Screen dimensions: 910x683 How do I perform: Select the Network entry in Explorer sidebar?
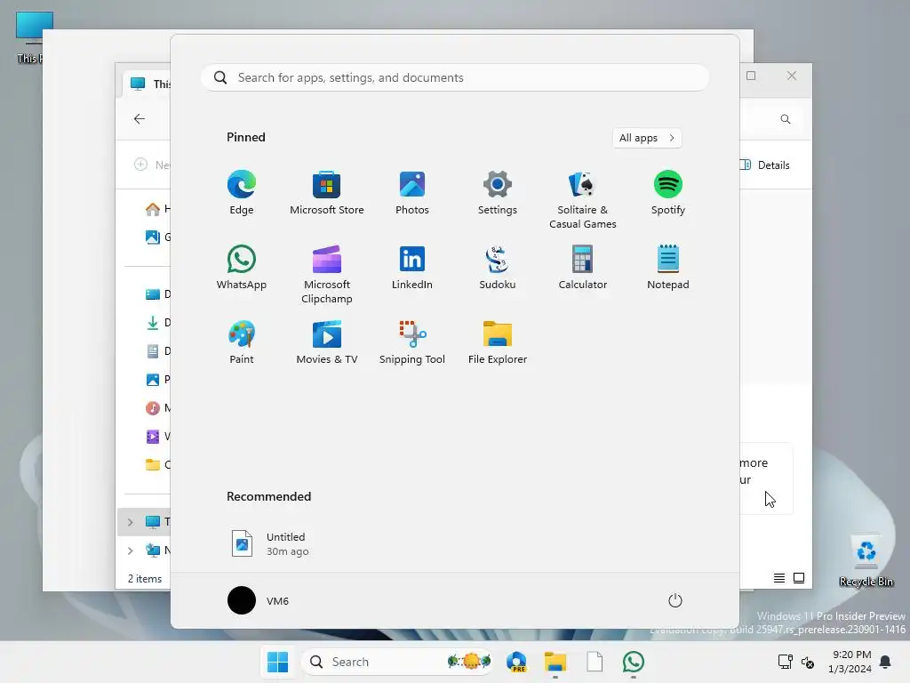pyautogui.click(x=157, y=550)
